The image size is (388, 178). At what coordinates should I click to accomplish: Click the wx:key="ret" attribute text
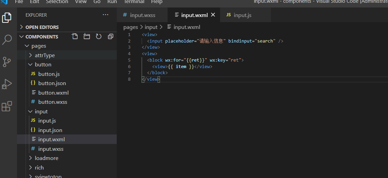225,60
